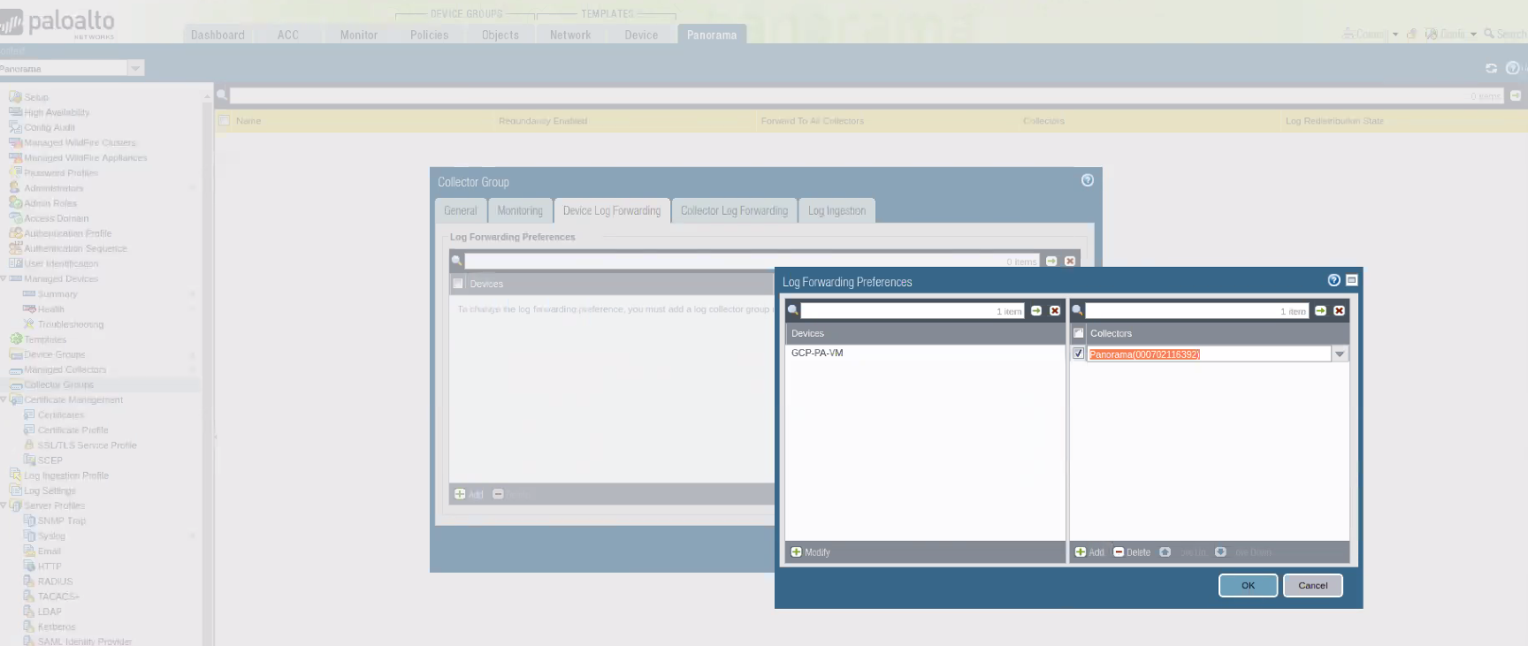Screen dimensions: 1528x646
Task: Confirm Log Forwarding Preferences with OK
Action: coord(1248,585)
